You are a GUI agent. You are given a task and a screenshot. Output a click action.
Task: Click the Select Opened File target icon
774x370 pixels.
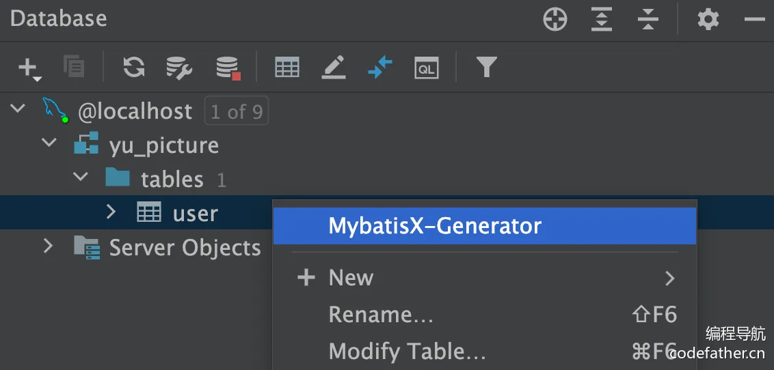[555, 20]
